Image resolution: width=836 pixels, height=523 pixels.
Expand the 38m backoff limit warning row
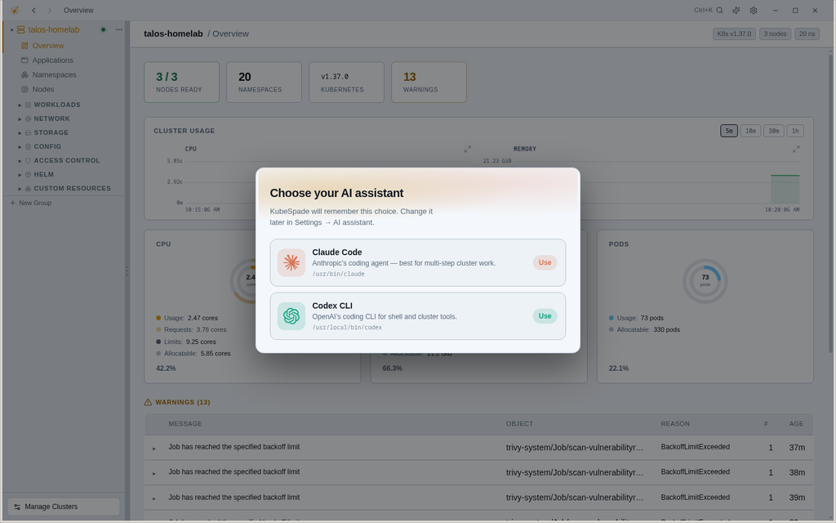click(x=154, y=473)
